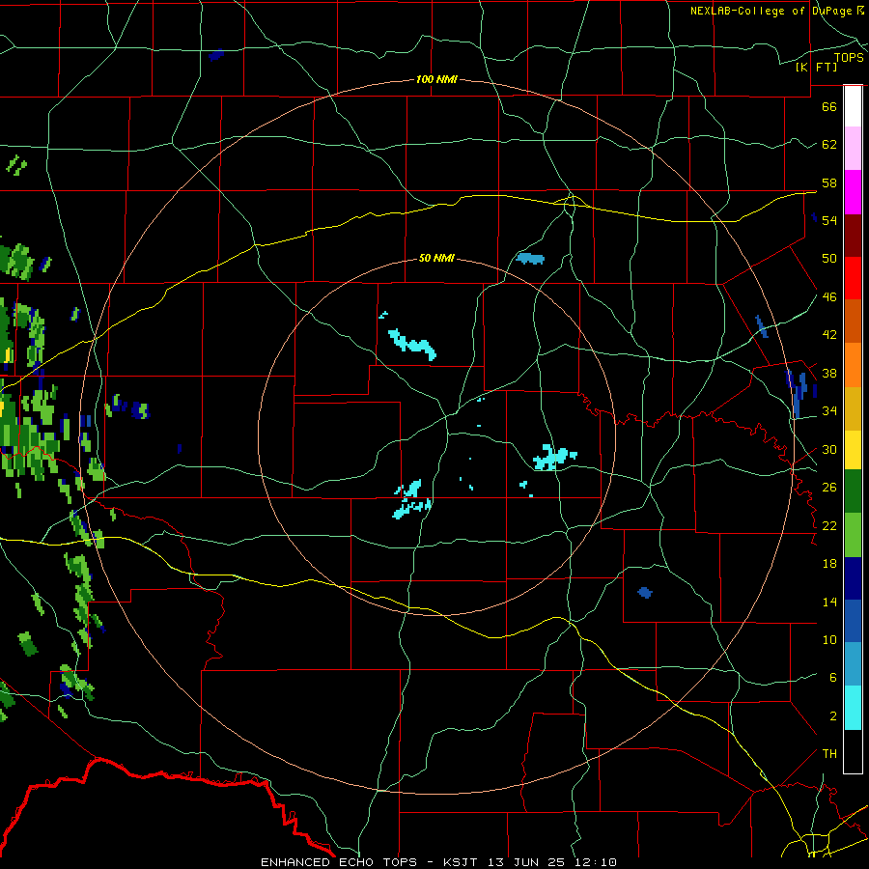Image resolution: width=869 pixels, height=869 pixels.
Task: Click the sky blue legend swatch
Action: [853, 664]
